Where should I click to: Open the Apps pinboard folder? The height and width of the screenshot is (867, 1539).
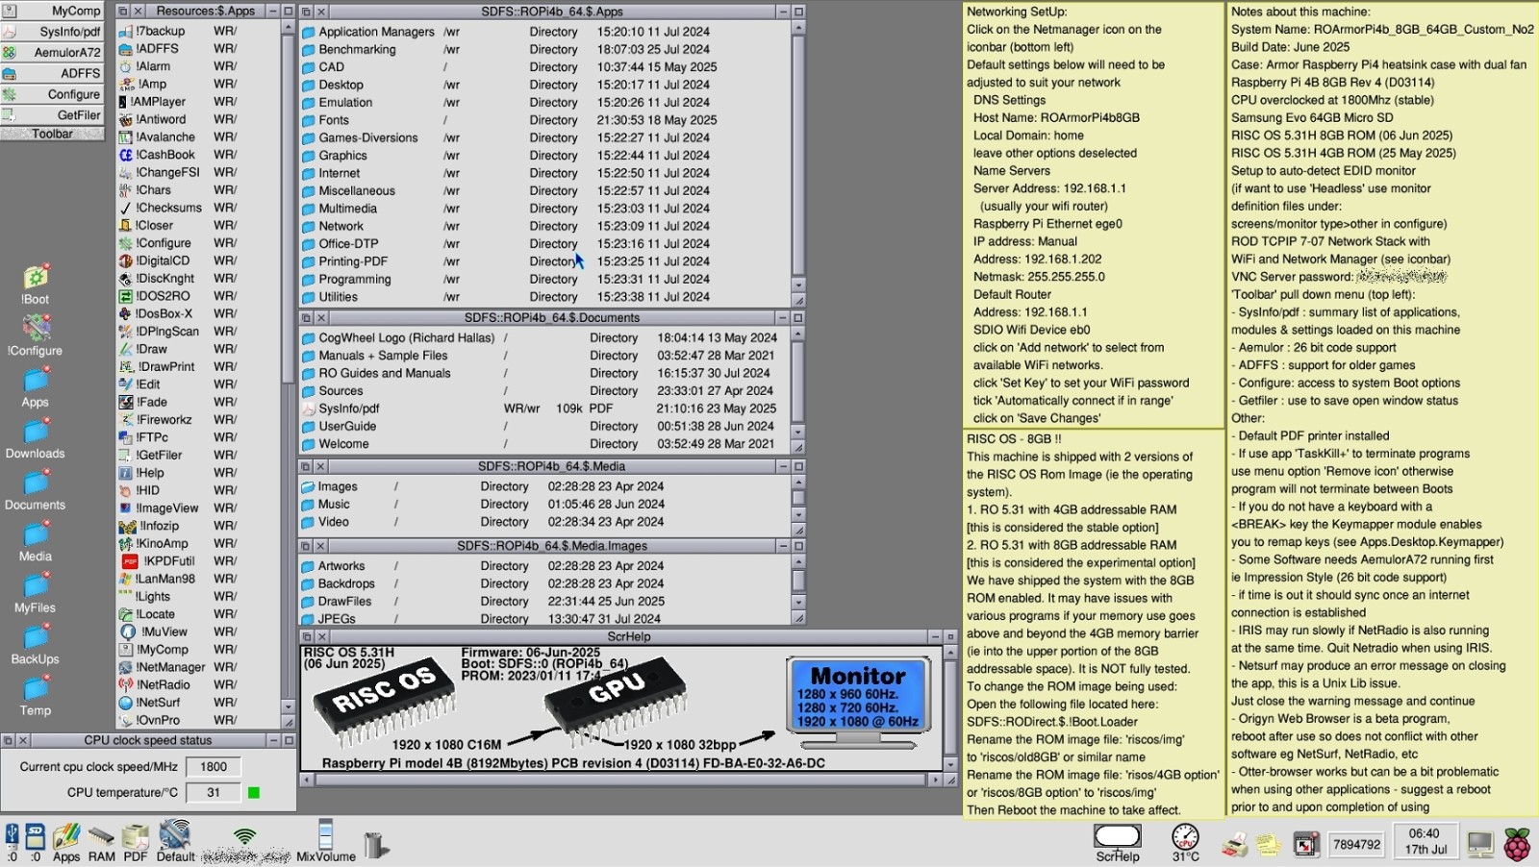click(36, 386)
